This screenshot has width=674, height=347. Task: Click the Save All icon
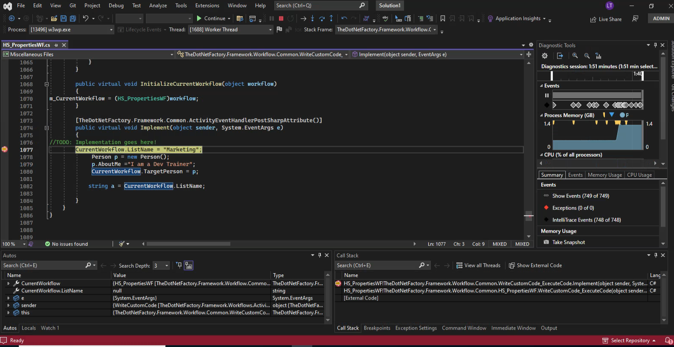[73, 18]
